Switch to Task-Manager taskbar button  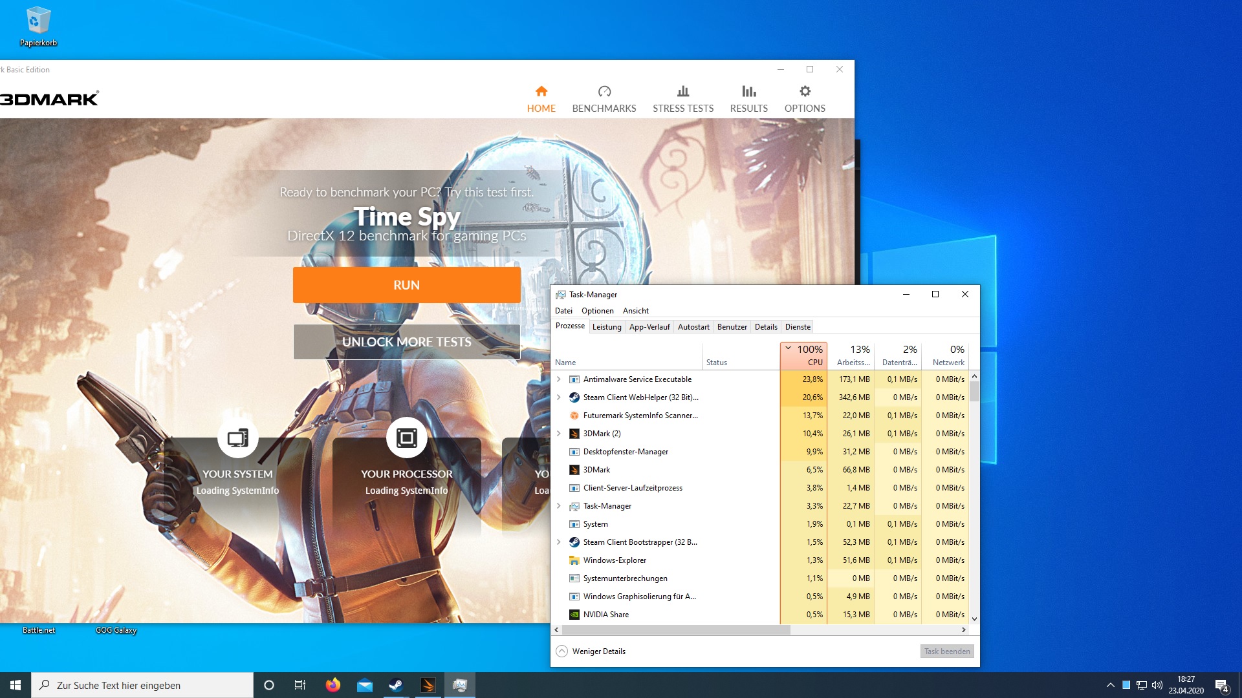(x=460, y=685)
